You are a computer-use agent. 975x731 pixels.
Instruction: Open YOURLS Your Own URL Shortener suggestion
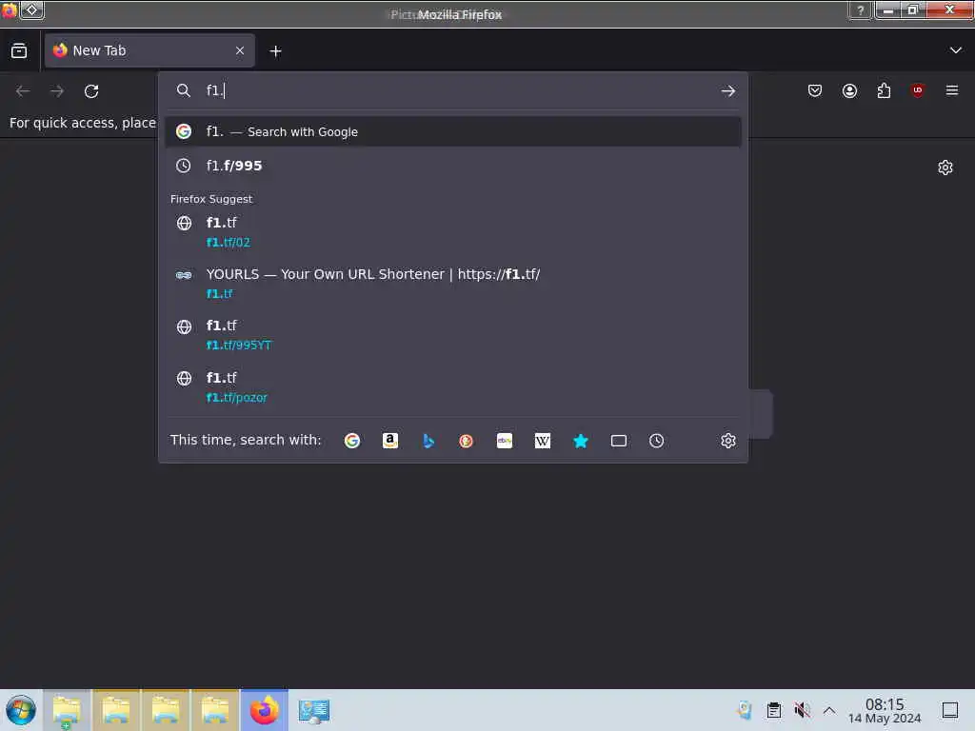tap(453, 284)
